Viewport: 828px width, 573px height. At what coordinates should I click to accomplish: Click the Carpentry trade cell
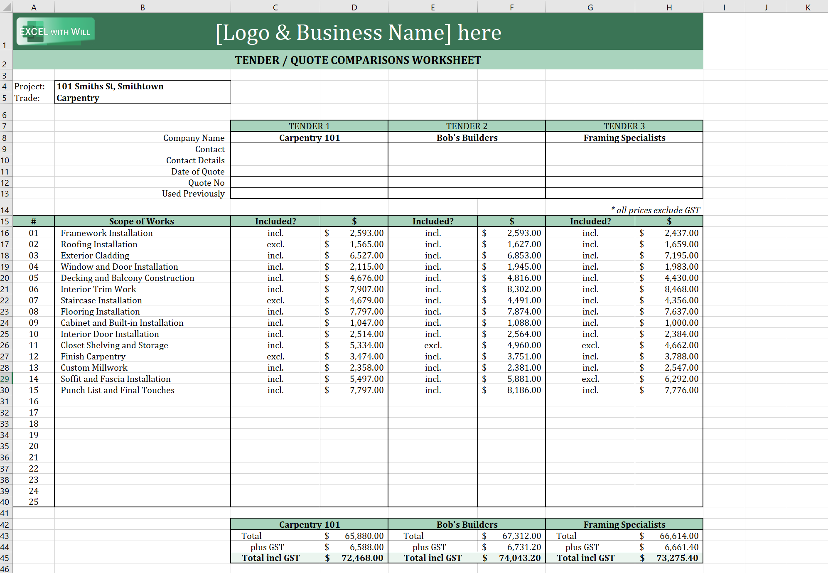(x=143, y=98)
